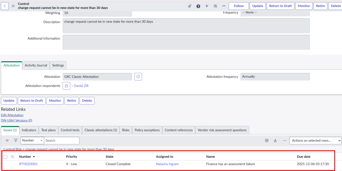Click the Edit Attestation related link
The image size is (342, 171).
(12, 115)
